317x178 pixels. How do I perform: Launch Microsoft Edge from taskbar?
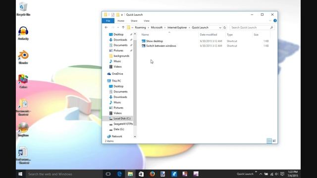[x=119, y=174]
